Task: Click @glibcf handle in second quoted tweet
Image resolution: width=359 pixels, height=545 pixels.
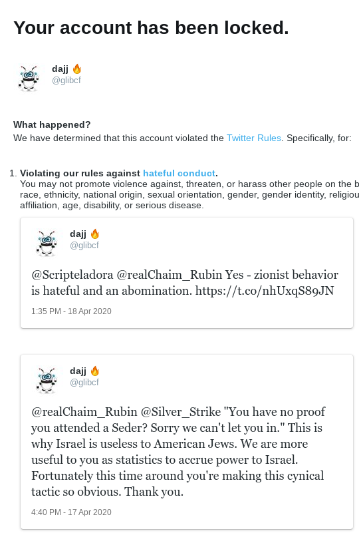Action: tap(84, 382)
